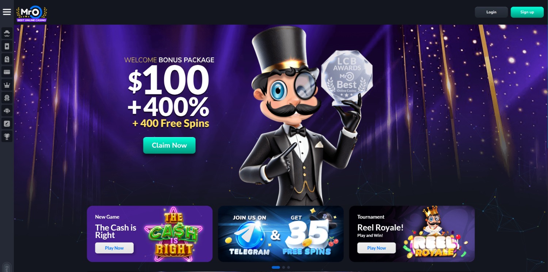Open the pencil edit sidebar icon
The image size is (548, 272).
(7, 124)
